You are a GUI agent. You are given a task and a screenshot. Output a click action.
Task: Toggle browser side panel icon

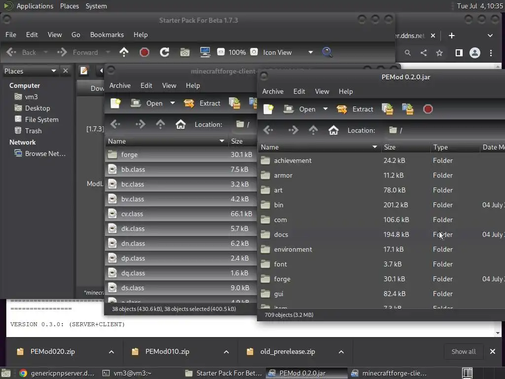[x=459, y=52]
